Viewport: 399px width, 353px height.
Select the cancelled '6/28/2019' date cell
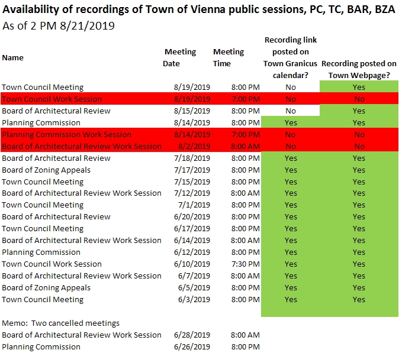point(192,335)
